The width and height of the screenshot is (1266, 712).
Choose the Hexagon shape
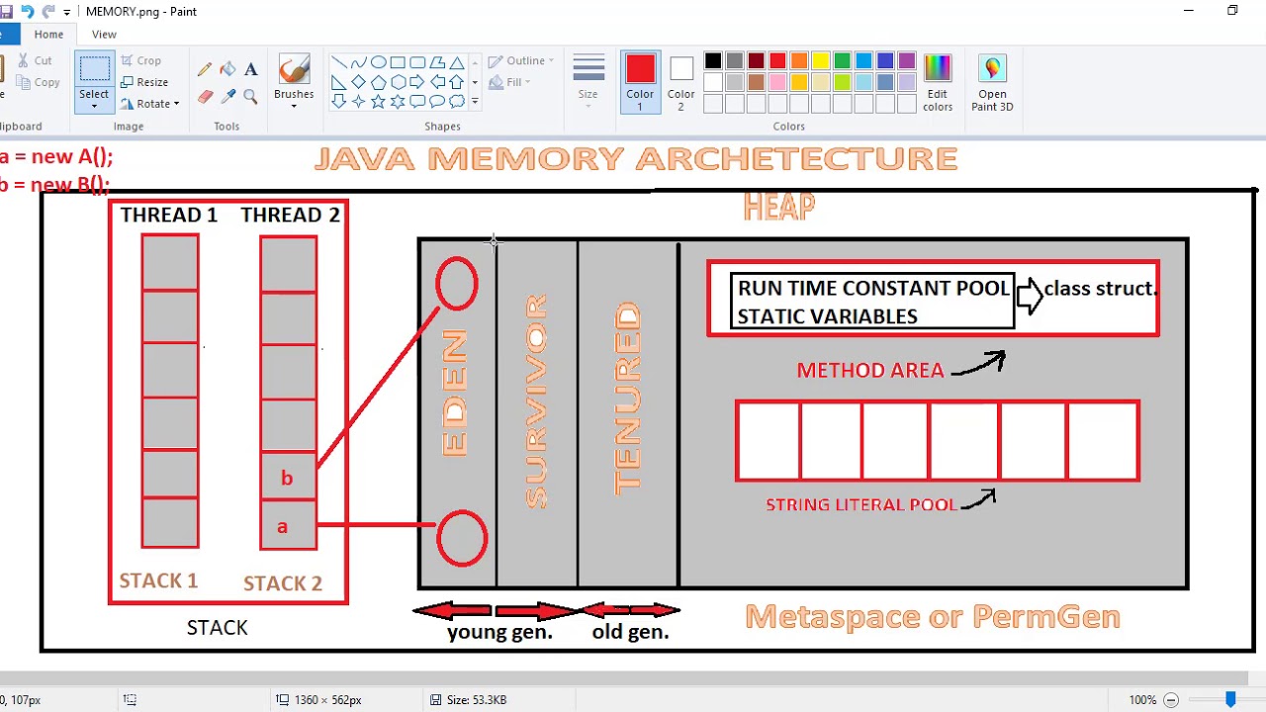point(398,82)
